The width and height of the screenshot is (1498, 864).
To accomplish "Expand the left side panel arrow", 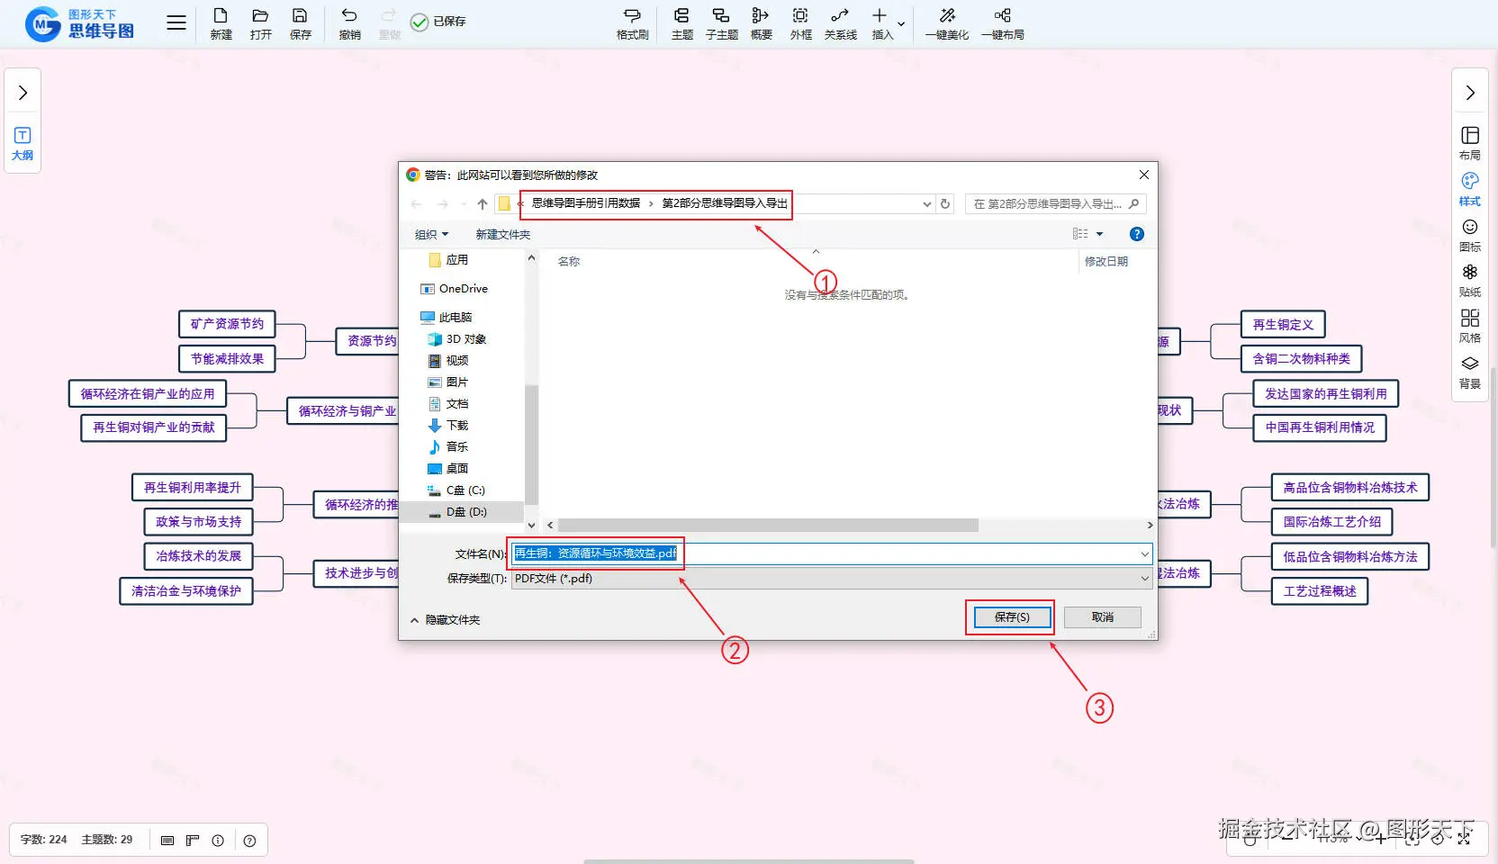I will tap(23, 93).
